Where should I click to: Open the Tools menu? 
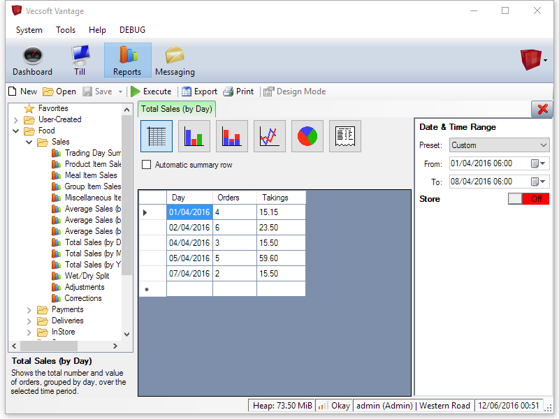[66, 30]
